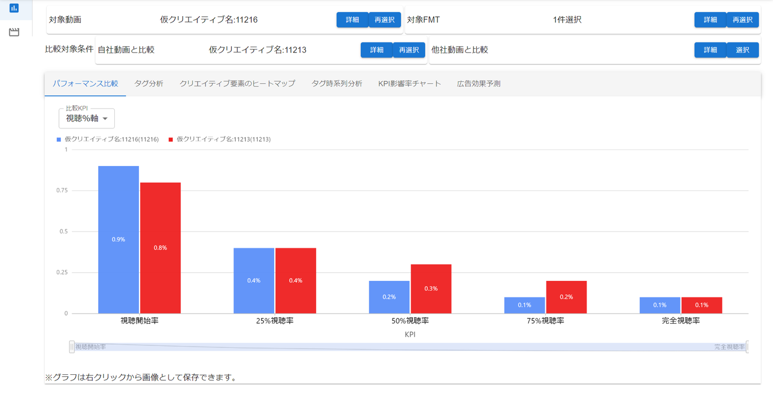Click 再選択 for 自社動画と比較
Screen dimensions: 773x399
point(409,50)
